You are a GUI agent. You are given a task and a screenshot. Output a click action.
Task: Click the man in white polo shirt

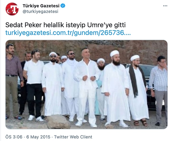point(34,85)
